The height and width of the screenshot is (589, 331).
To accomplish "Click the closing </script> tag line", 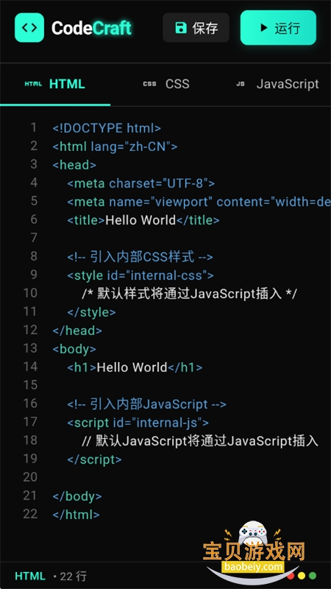I will pos(95,459).
